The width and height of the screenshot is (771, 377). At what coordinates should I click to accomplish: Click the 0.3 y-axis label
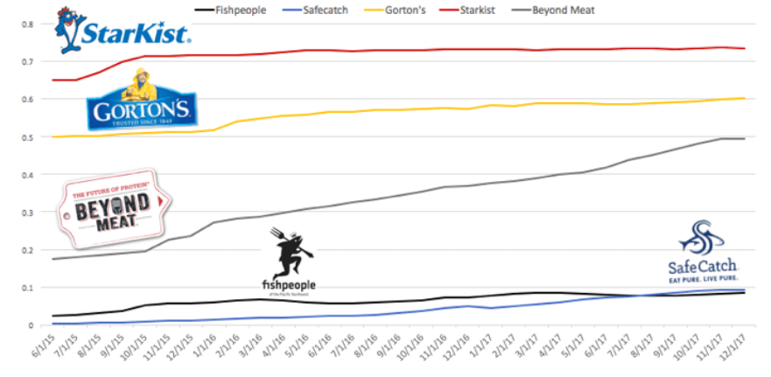(x=29, y=212)
